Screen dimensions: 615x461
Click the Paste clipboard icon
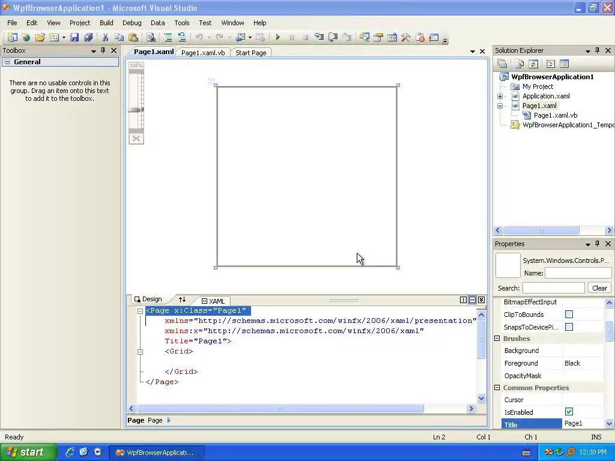(133, 37)
